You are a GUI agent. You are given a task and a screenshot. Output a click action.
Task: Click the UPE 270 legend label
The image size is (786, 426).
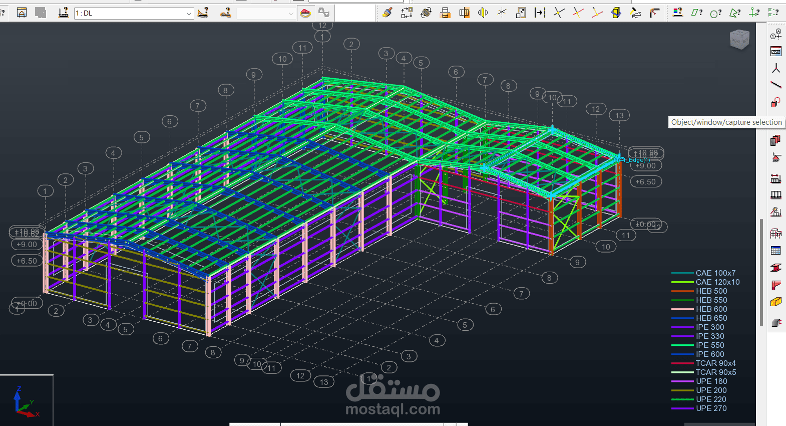(x=711, y=408)
